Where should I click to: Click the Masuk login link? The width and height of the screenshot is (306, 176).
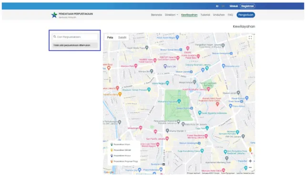pos(234,6)
